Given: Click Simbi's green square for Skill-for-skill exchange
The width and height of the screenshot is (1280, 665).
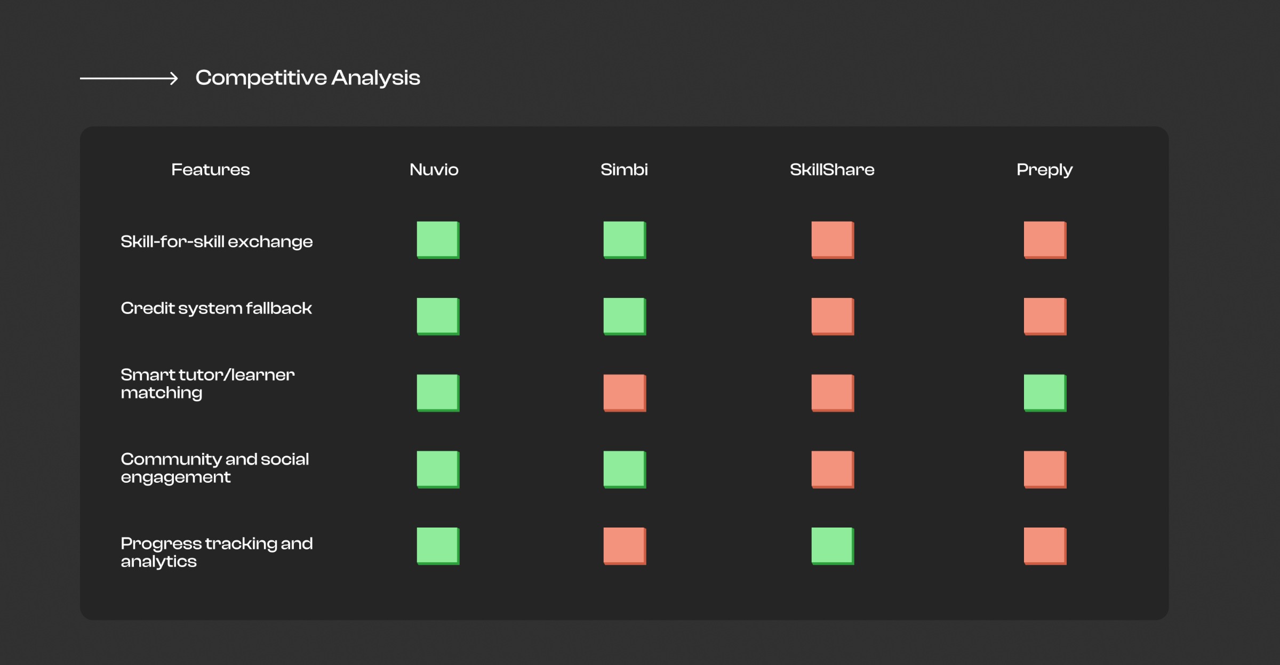Looking at the screenshot, I should click(625, 240).
